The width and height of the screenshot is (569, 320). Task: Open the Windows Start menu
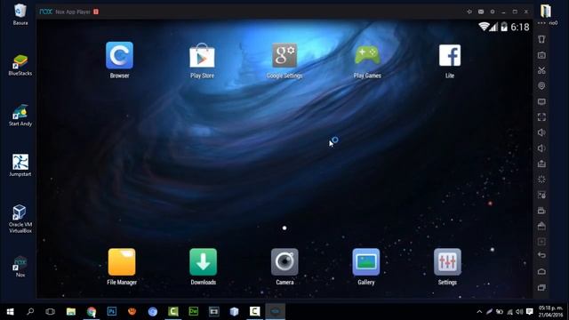click(x=10, y=311)
